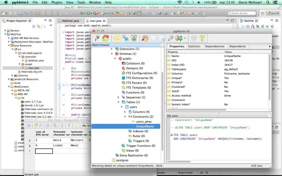
Task: Click the Messi lastname cell
Action: (x=79, y=145)
